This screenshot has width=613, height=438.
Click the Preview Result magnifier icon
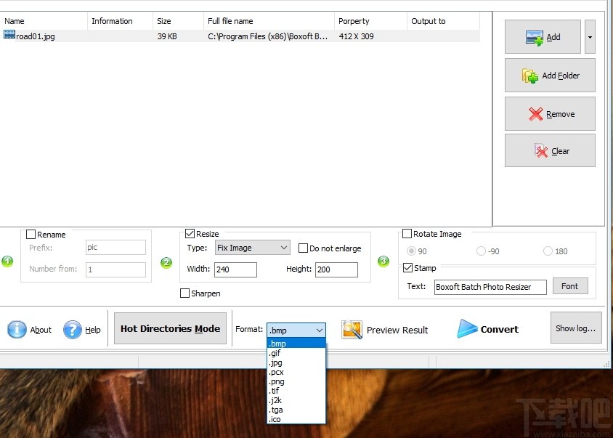click(352, 329)
